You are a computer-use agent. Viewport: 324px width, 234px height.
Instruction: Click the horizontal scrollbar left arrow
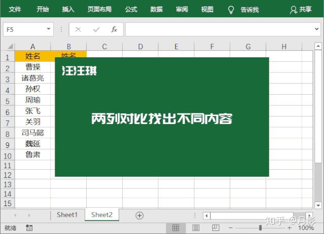tap(206, 216)
